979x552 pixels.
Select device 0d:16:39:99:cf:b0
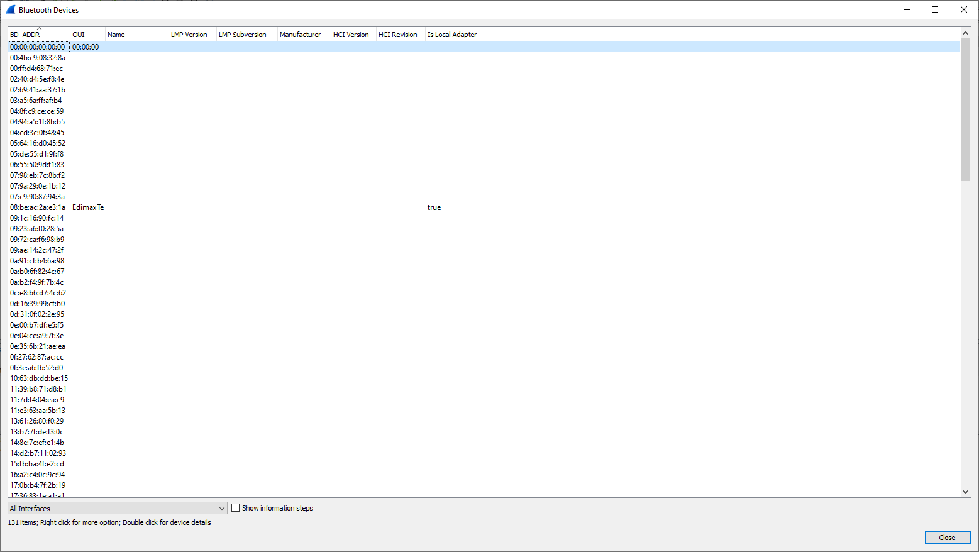pos(37,304)
